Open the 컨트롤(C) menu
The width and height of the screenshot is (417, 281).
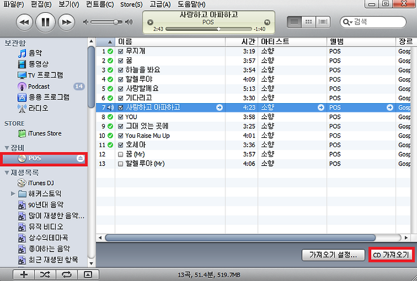tap(100, 4)
